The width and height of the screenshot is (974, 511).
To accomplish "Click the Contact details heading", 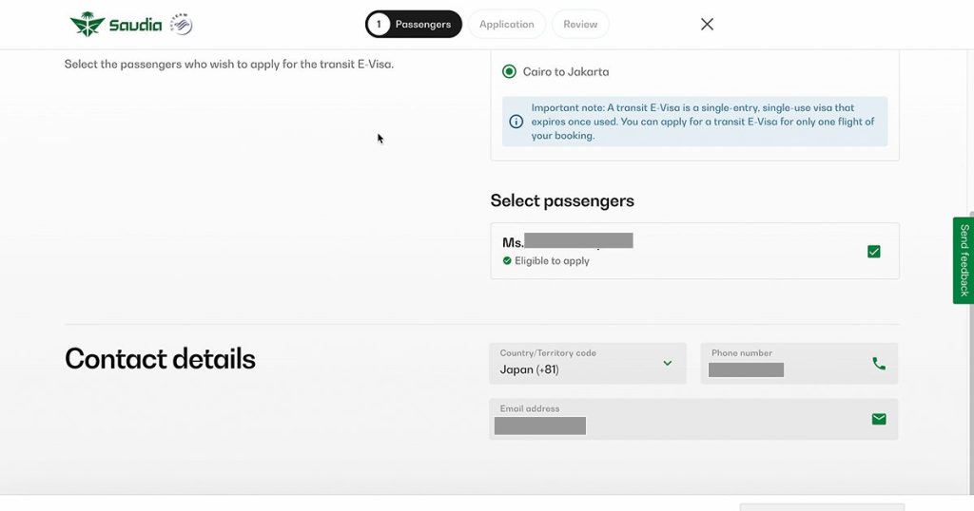I will [x=160, y=359].
